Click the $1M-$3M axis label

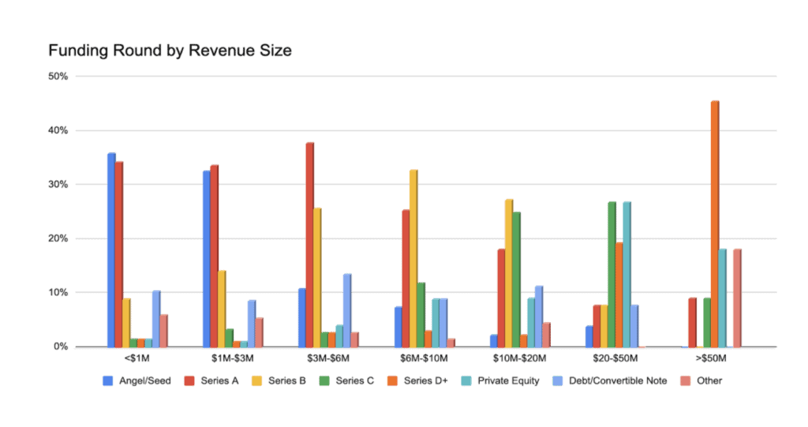233,358
